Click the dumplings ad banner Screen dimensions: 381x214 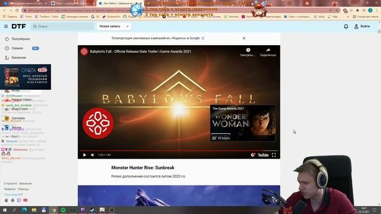(26, 77)
